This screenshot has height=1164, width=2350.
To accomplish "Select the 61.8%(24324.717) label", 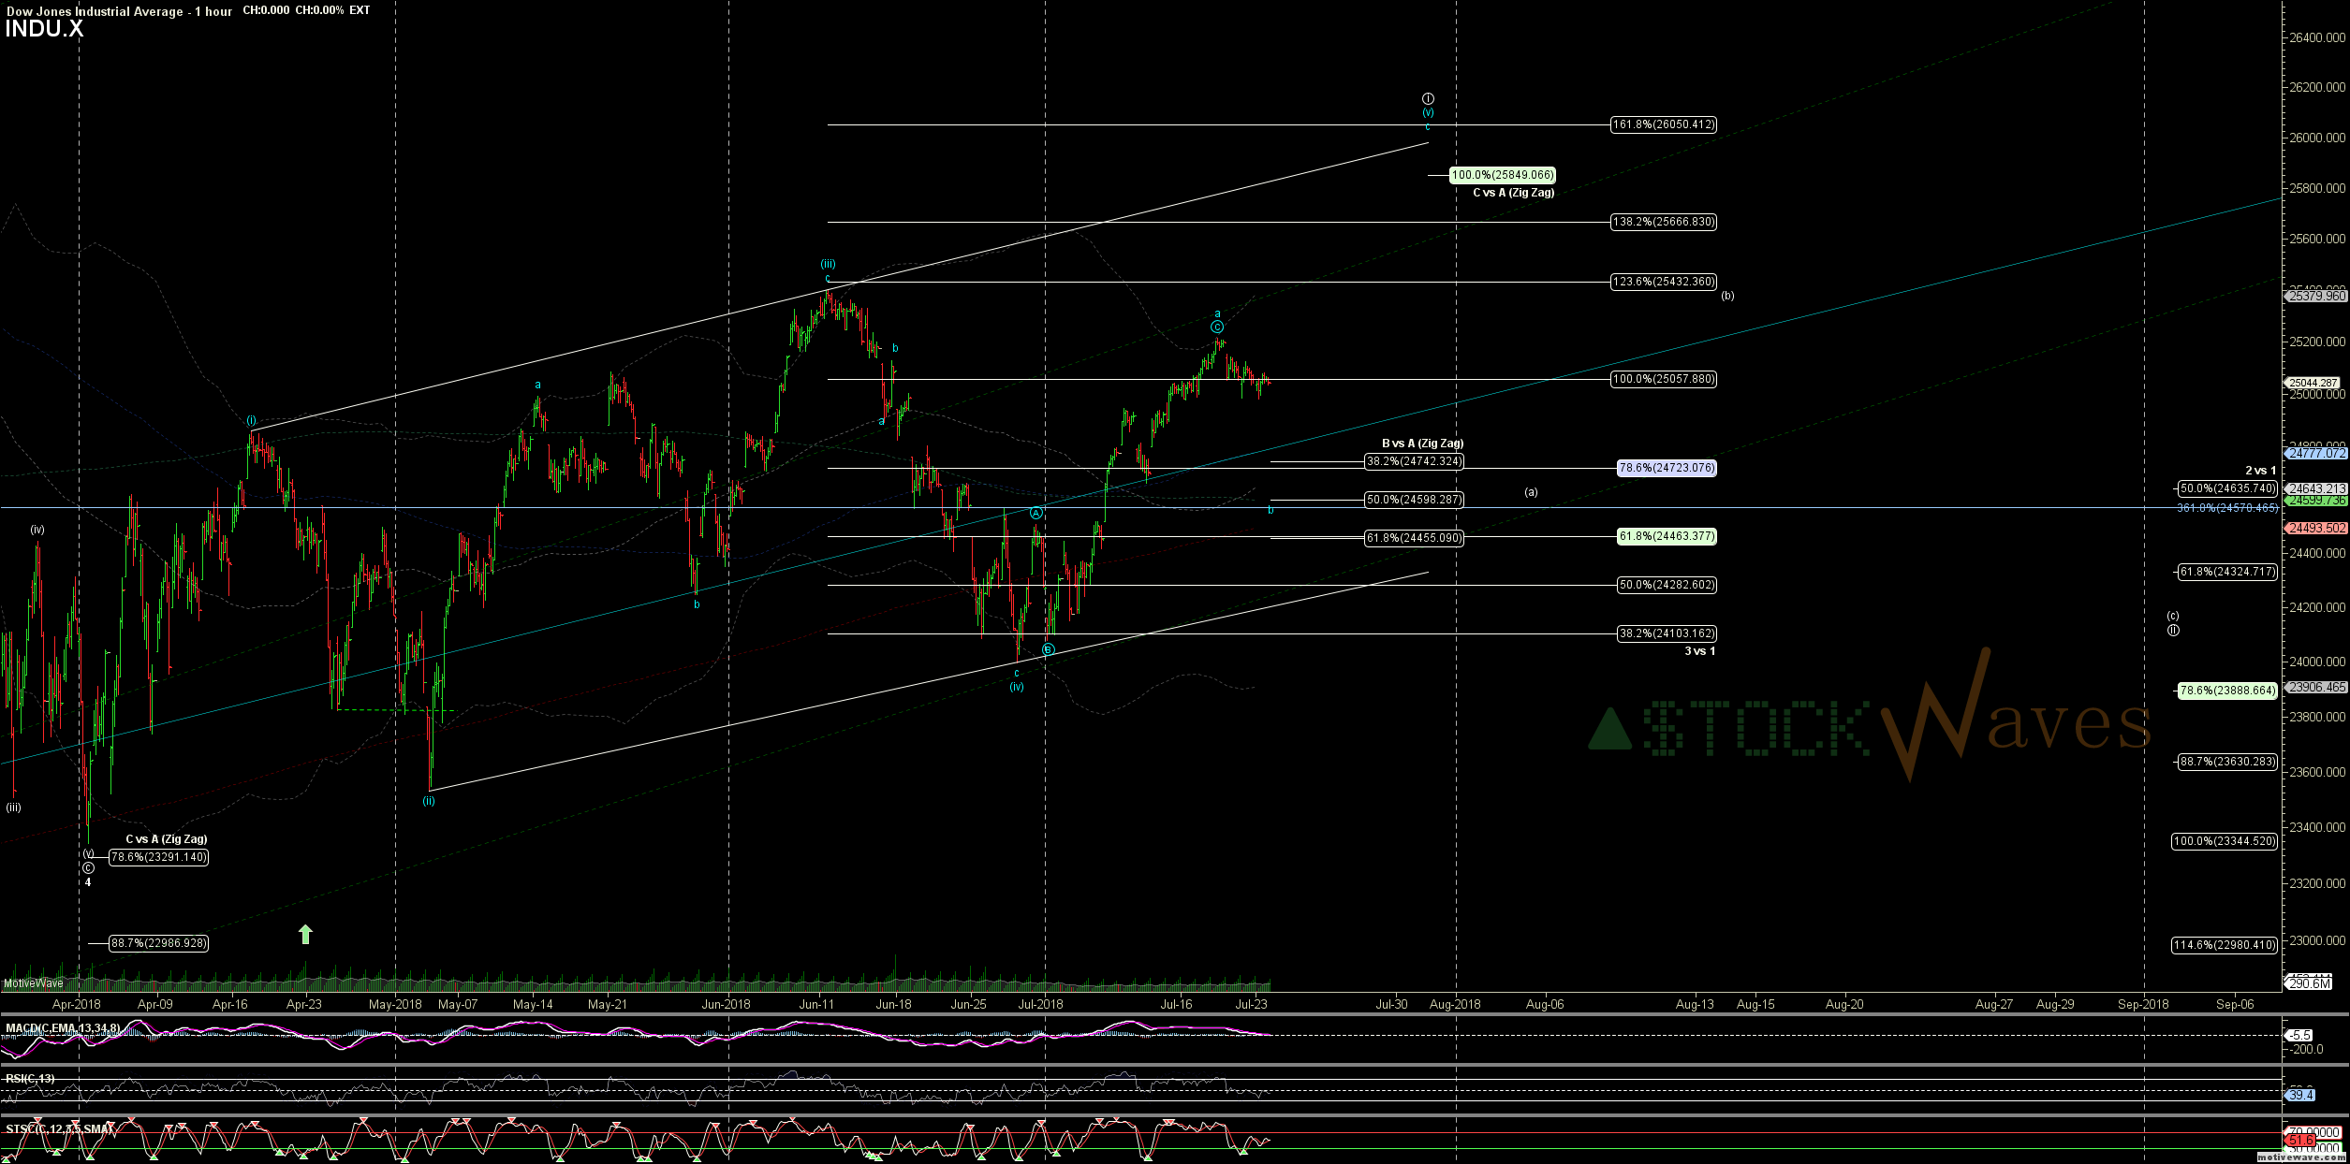I will (x=2228, y=572).
